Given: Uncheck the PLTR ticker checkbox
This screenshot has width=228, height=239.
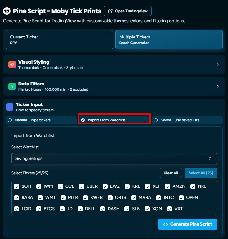Looking at the screenshot, I should point(63,198).
